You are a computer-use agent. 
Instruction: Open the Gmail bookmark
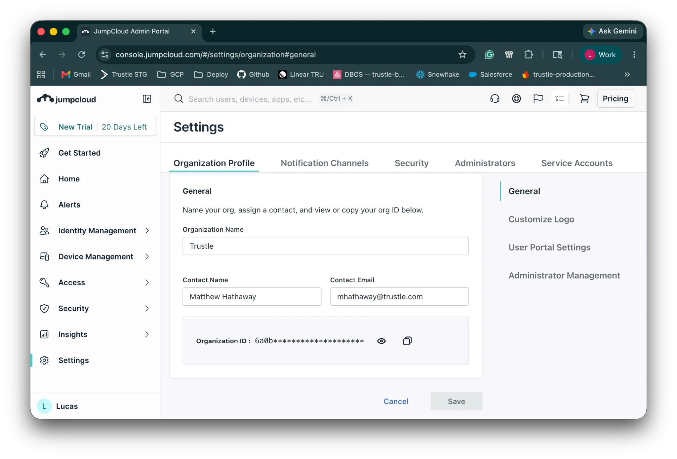[76, 74]
